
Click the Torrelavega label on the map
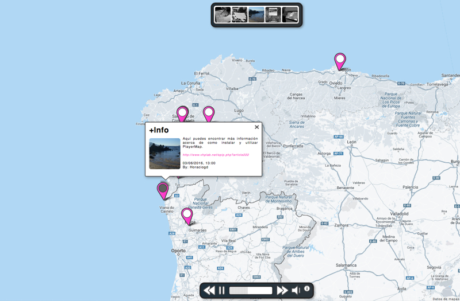tap(438, 84)
